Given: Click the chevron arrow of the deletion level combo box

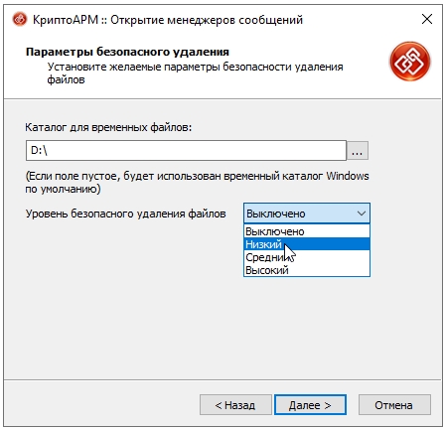Looking at the screenshot, I should tap(362, 214).
